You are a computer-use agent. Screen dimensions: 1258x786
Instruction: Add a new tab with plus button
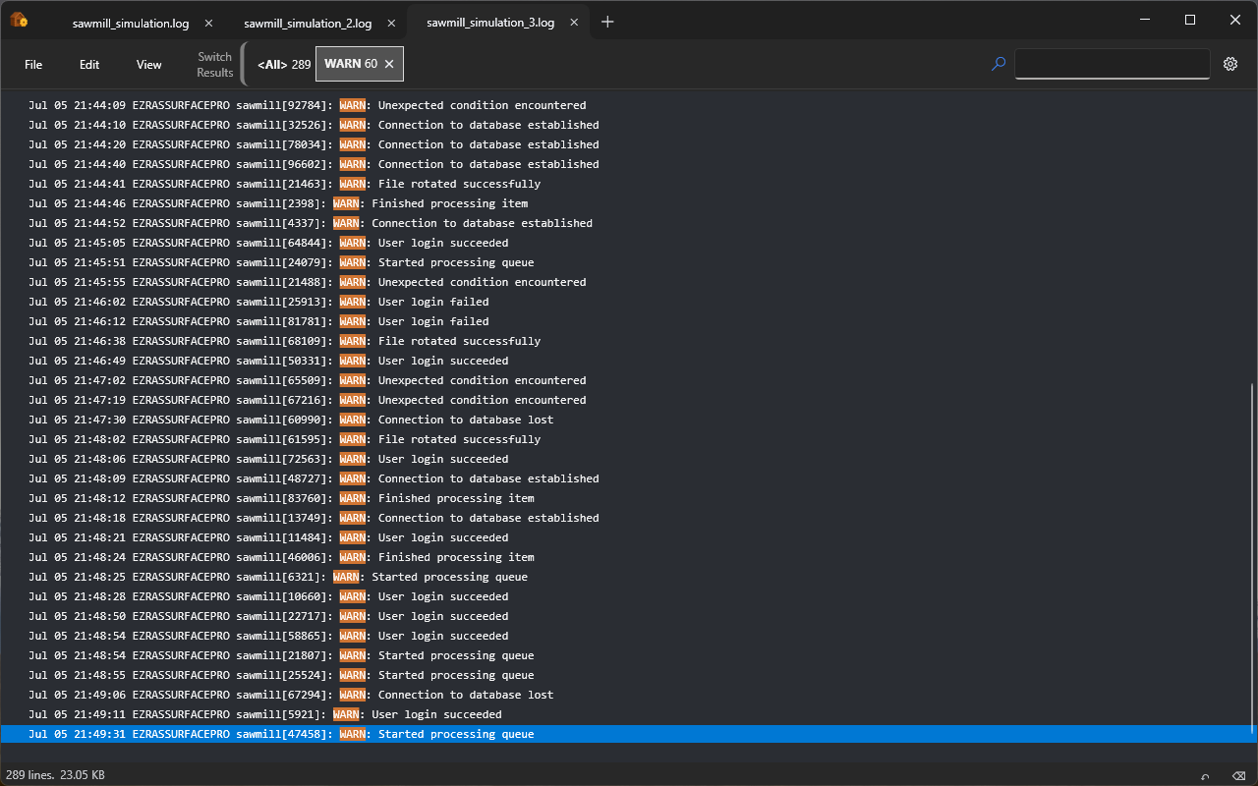pos(607,22)
